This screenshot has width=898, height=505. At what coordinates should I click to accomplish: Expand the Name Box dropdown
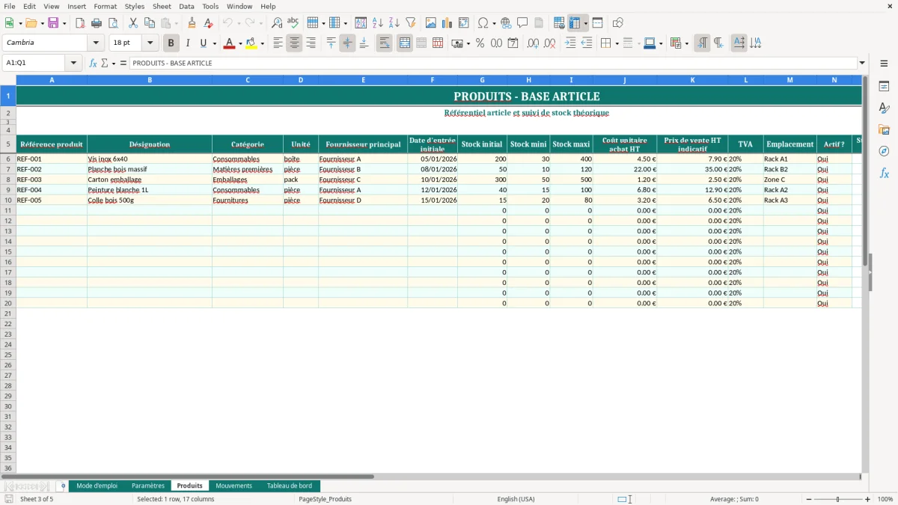73,63
